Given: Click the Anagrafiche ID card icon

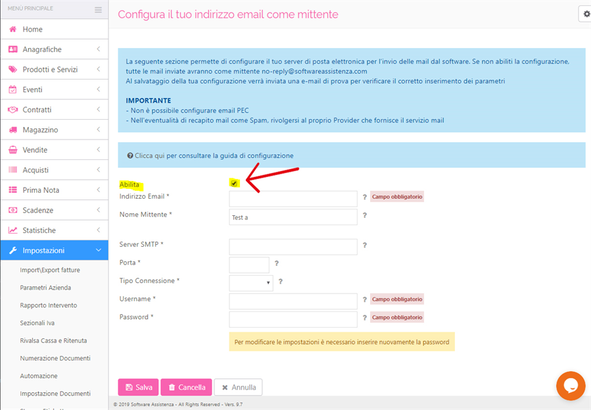Looking at the screenshot, I should pyautogui.click(x=12, y=49).
